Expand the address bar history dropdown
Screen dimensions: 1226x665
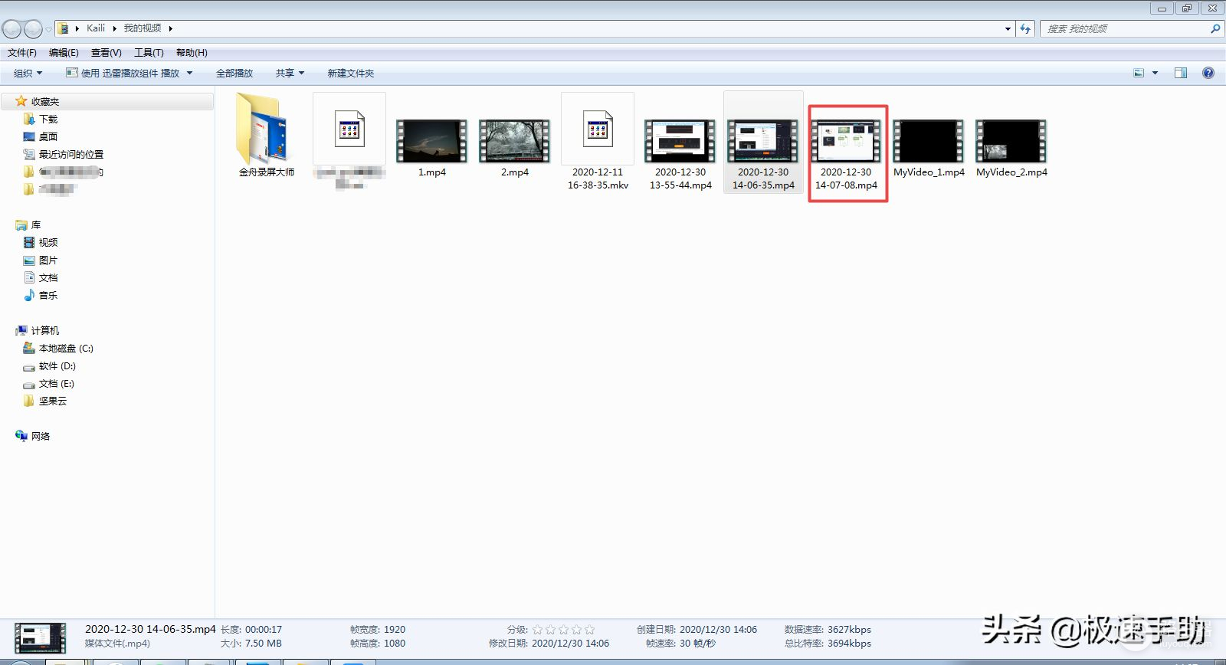pyautogui.click(x=1008, y=28)
